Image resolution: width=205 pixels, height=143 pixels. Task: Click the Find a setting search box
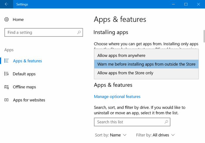44,32
